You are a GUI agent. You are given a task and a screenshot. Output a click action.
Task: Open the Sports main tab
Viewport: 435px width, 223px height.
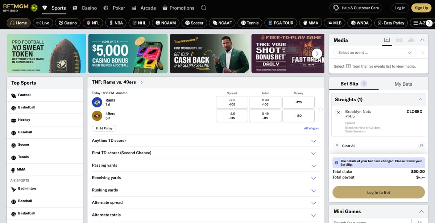pyautogui.click(x=54, y=8)
